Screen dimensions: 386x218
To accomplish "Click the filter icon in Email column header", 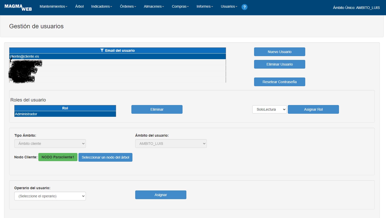I will pyautogui.click(x=102, y=50).
